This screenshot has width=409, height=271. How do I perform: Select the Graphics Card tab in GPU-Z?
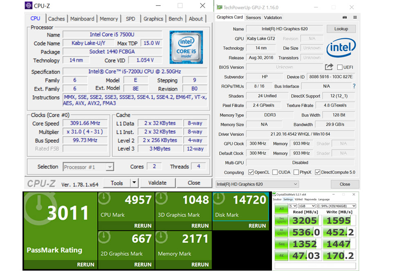click(x=229, y=17)
